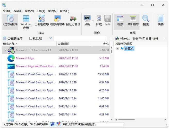170x129 pixels.
Task: Click the 检测到的修改 column header
Action: 141,44
